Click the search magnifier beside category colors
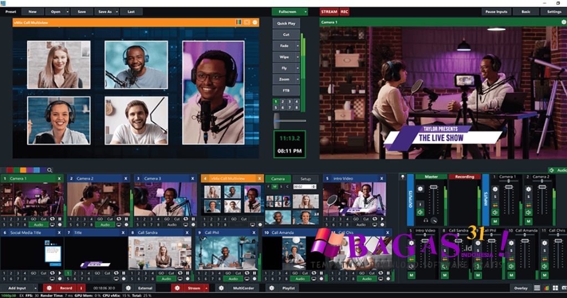Viewport: 567px width, 298px height. click(x=49, y=171)
